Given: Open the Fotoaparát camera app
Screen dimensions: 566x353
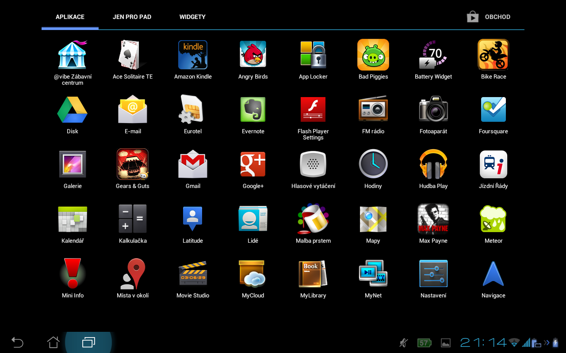Looking at the screenshot, I should (x=433, y=110).
